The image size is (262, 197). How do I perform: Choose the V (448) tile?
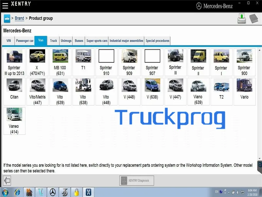pos(129,92)
